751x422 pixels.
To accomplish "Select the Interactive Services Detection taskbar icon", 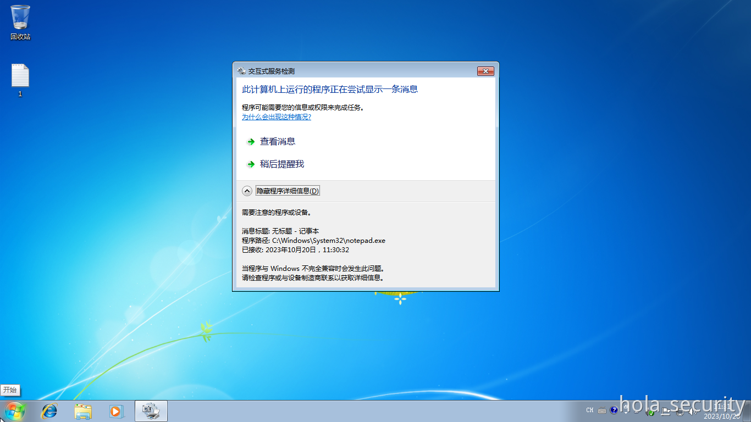I will [150, 410].
